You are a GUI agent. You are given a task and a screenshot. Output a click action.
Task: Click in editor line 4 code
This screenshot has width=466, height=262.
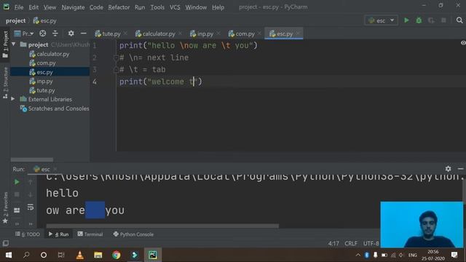(160, 82)
